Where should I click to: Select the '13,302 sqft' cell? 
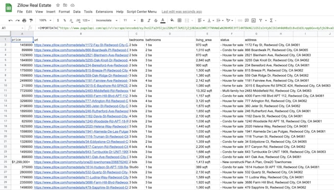point(207,91)
